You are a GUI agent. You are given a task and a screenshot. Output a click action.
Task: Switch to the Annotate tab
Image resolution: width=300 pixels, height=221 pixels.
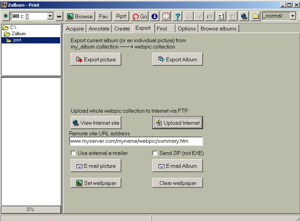(x=99, y=29)
